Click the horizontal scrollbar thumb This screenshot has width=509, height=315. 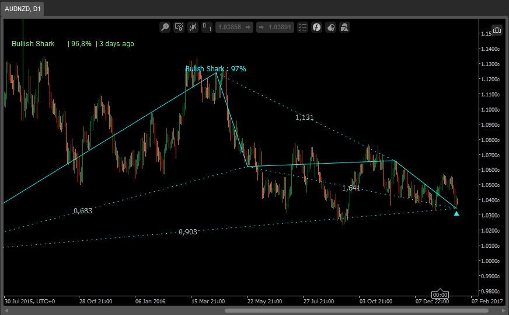point(357,311)
